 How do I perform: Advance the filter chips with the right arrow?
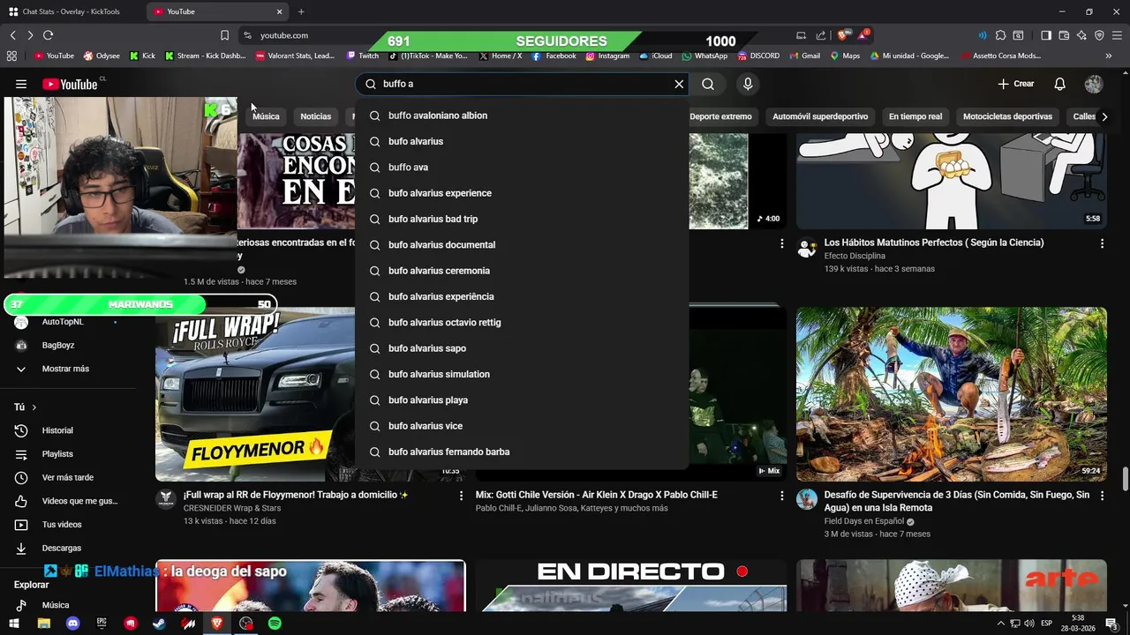[x=1104, y=116]
